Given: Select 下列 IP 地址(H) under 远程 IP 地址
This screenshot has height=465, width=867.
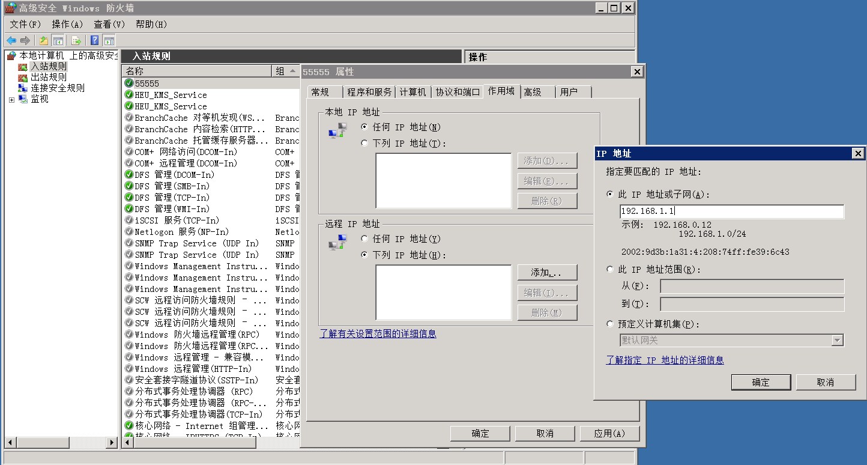Looking at the screenshot, I should tap(364, 255).
